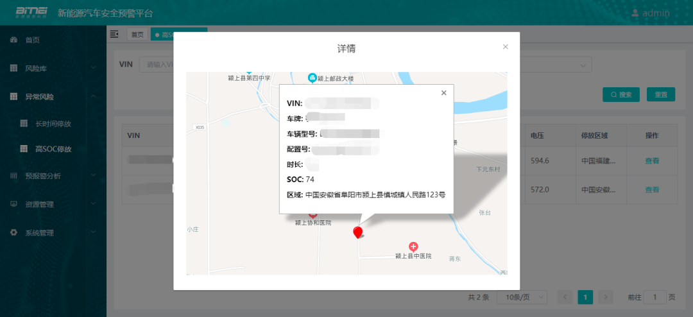Toggle the sidebar collapse hamburger icon
The height and width of the screenshot is (317, 693).
click(115, 34)
